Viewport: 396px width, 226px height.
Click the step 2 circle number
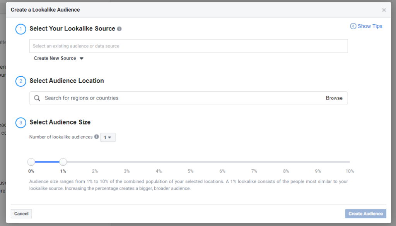point(20,81)
